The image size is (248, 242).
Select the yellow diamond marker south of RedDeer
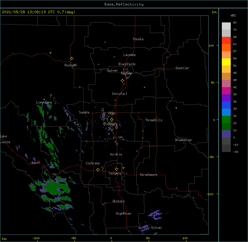click(x=123, y=81)
